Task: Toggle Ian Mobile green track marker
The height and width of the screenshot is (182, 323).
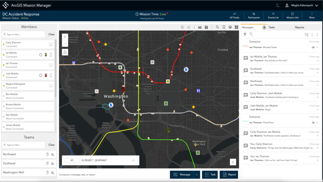Action: tap(46, 55)
